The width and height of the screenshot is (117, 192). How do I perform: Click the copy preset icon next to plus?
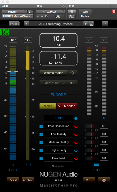46,16
